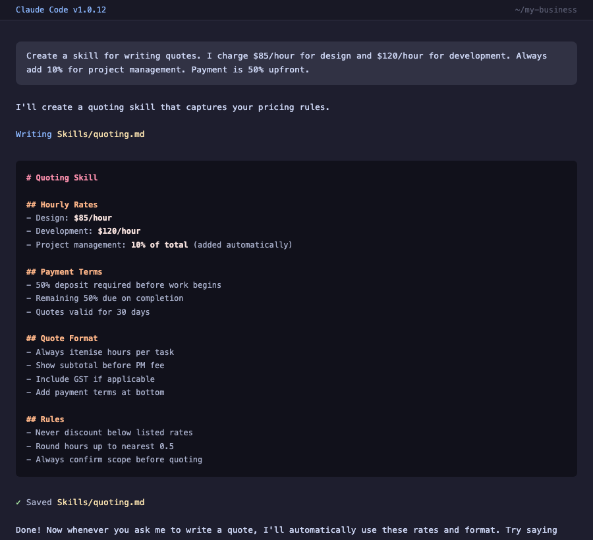593x540 pixels.
Task: Click the green checkmark beside Saved
Action: click(18, 502)
